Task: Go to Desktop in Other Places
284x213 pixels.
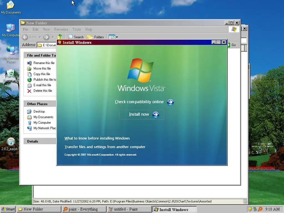Action: 39,111
